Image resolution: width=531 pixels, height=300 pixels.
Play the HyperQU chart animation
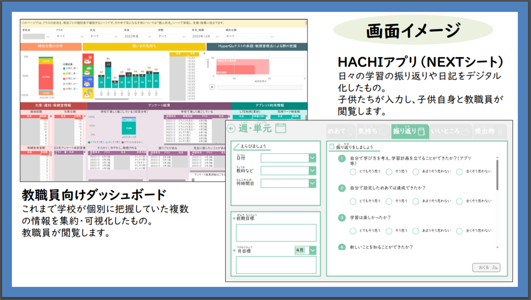(212, 87)
